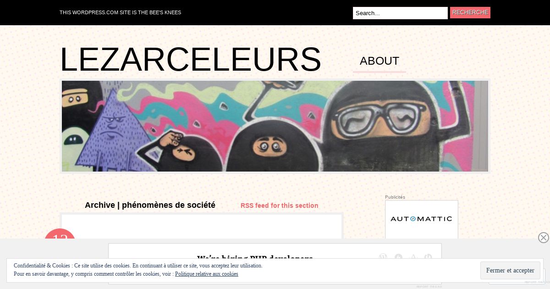550x289 pixels.
Task: Open the About menu item
Action: (x=379, y=61)
